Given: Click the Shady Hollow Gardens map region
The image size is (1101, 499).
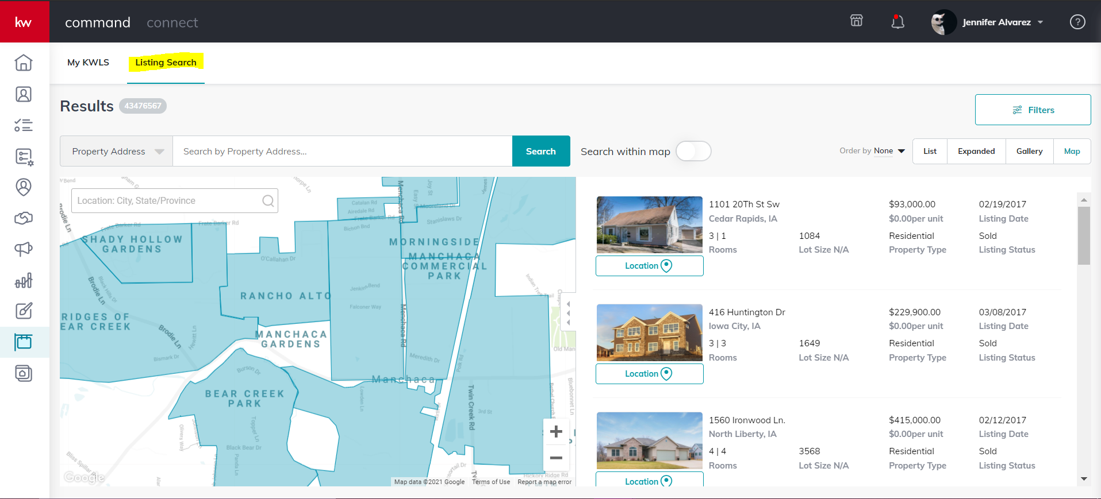Looking at the screenshot, I should pos(132,244).
